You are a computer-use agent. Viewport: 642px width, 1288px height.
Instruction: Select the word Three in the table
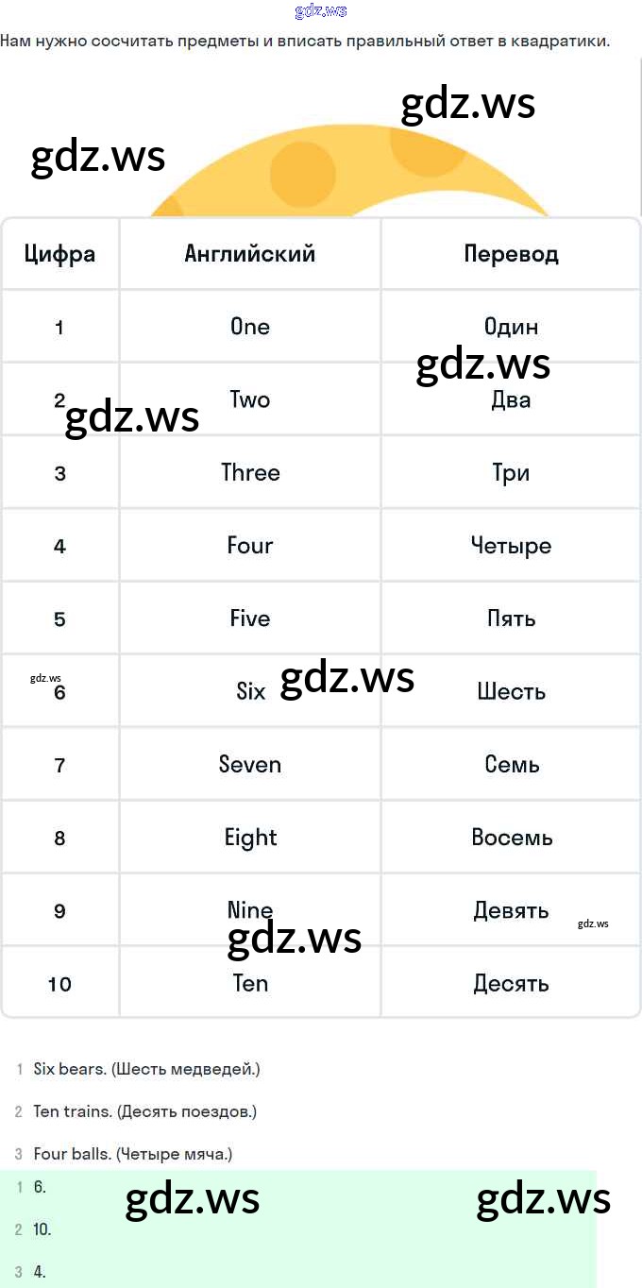coord(250,472)
